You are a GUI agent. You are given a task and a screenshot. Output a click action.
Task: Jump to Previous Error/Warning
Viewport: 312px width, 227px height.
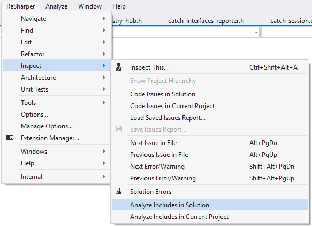click(x=210, y=178)
